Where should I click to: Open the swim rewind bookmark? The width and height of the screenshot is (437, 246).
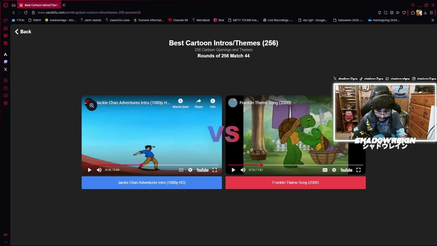pyautogui.click(x=90, y=20)
